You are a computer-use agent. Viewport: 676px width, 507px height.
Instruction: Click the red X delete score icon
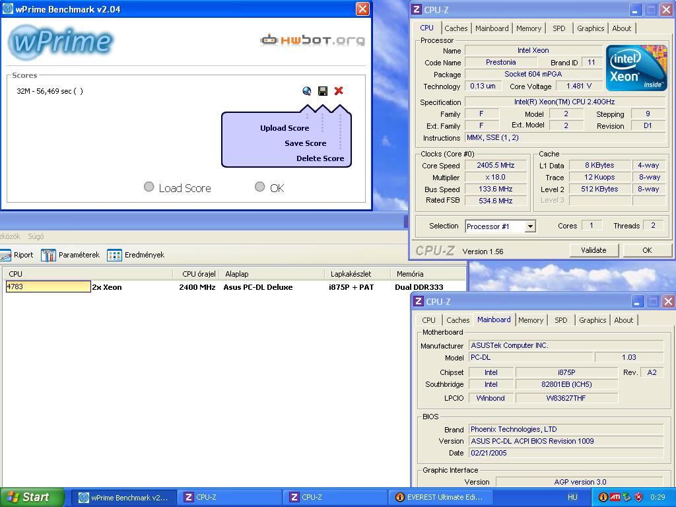click(339, 90)
